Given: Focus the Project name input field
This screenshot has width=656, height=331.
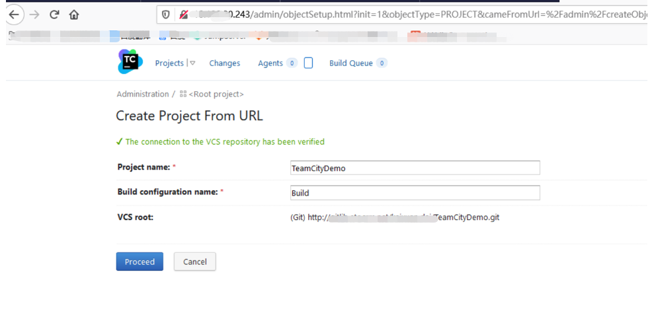Looking at the screenshot, I should [415, 168].
